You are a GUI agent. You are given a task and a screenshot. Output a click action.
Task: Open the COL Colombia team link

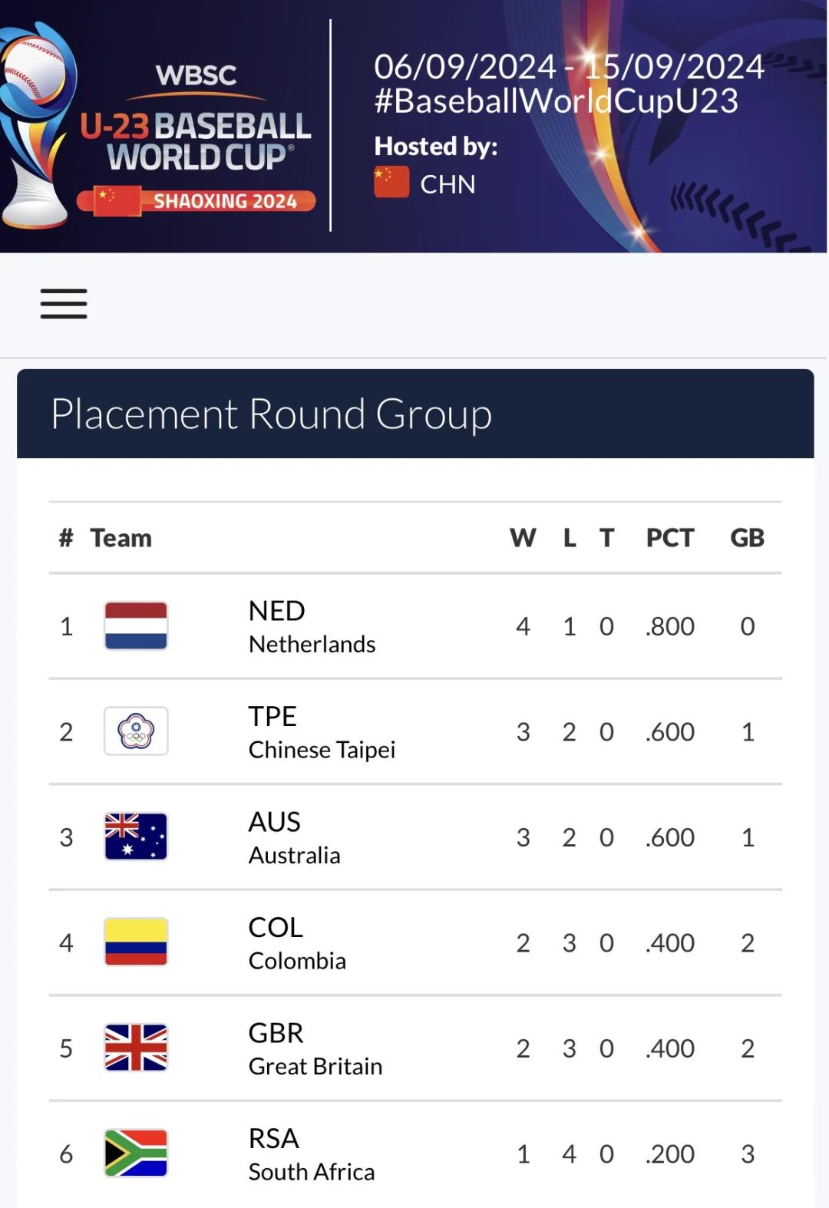pos(297,943)
